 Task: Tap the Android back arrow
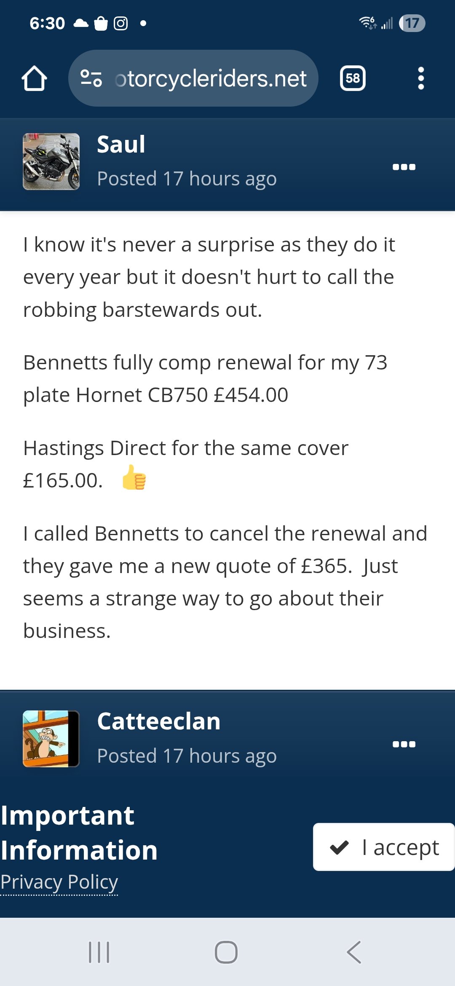[354, 952]
